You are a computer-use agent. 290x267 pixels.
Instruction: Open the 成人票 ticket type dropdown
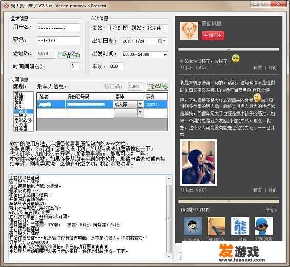[140, 104]
